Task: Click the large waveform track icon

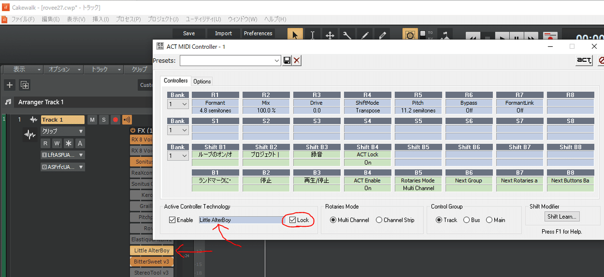Action: 30,135
